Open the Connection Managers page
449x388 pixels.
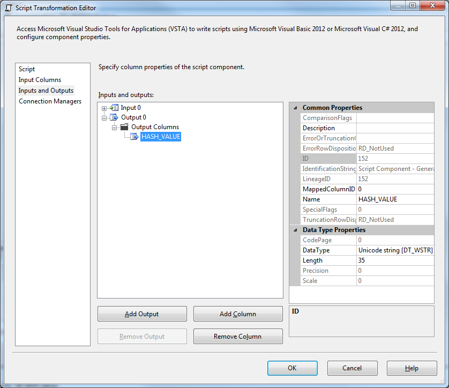(50, 101)
